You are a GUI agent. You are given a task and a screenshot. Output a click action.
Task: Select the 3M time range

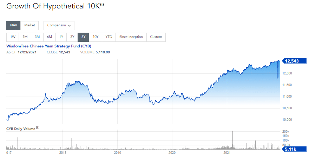[x=37, y=37]
